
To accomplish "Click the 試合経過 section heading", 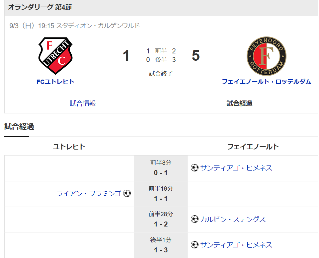I will tap(19, 127).
